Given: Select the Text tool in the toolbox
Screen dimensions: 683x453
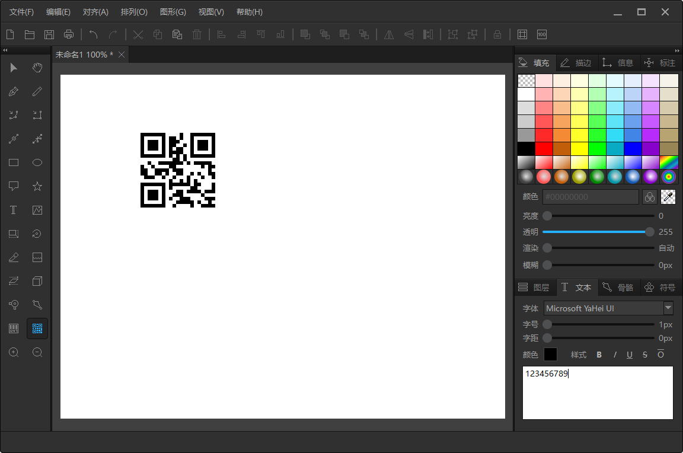Looking at the screenshot, I should tap(13, 210).
